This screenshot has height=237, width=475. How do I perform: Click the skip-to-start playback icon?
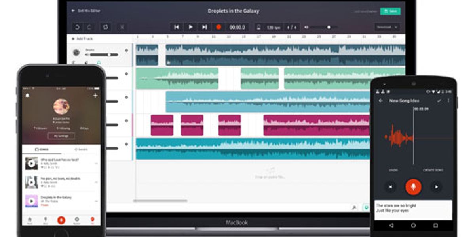coord(177,26)
